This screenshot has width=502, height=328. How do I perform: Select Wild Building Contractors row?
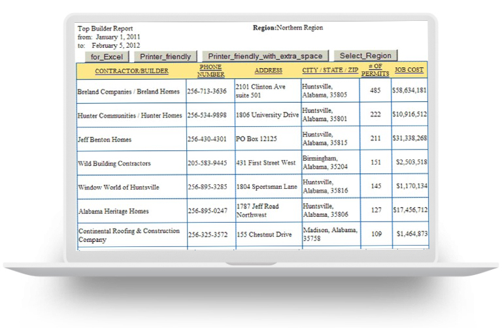coord(114,164)
